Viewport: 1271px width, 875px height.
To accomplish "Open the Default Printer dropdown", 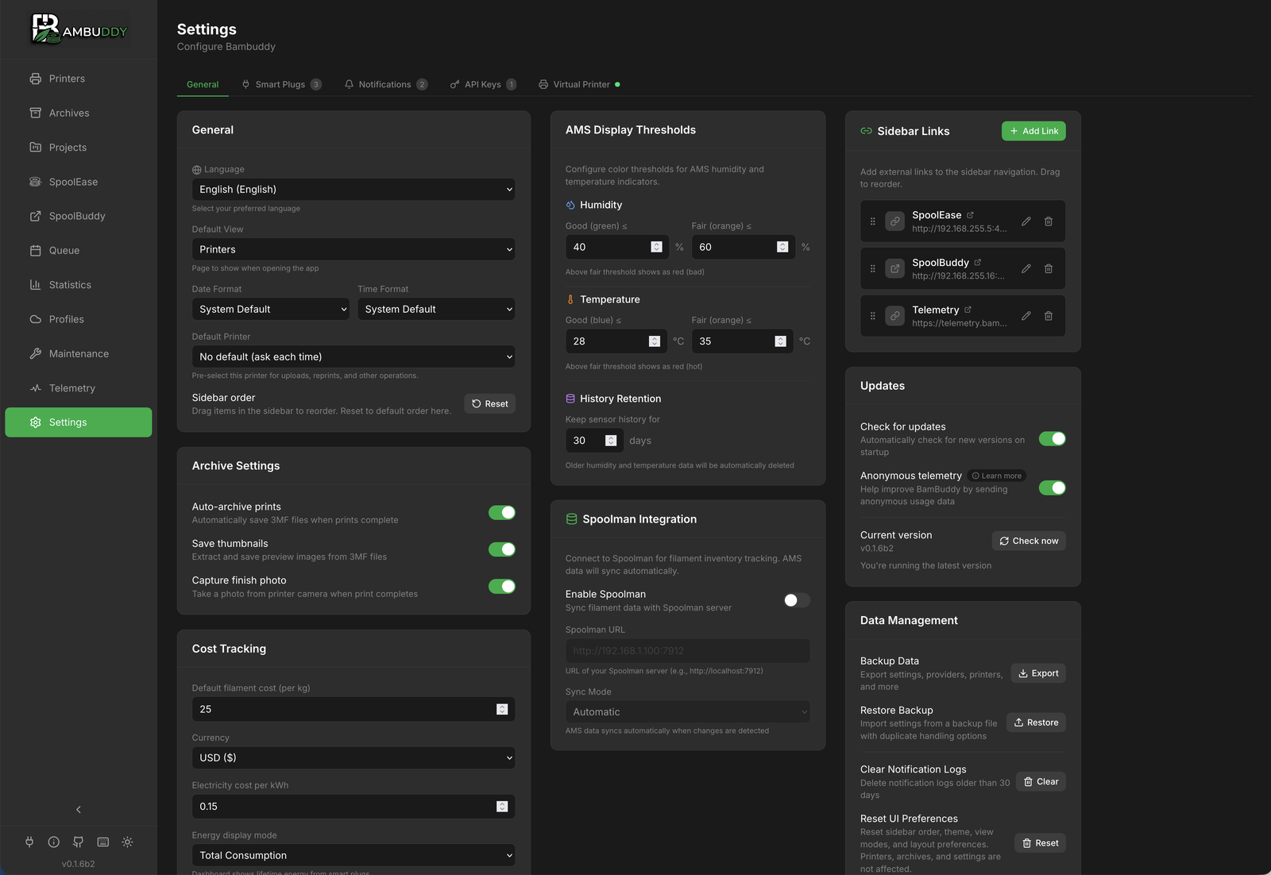I will click(353, 357).
